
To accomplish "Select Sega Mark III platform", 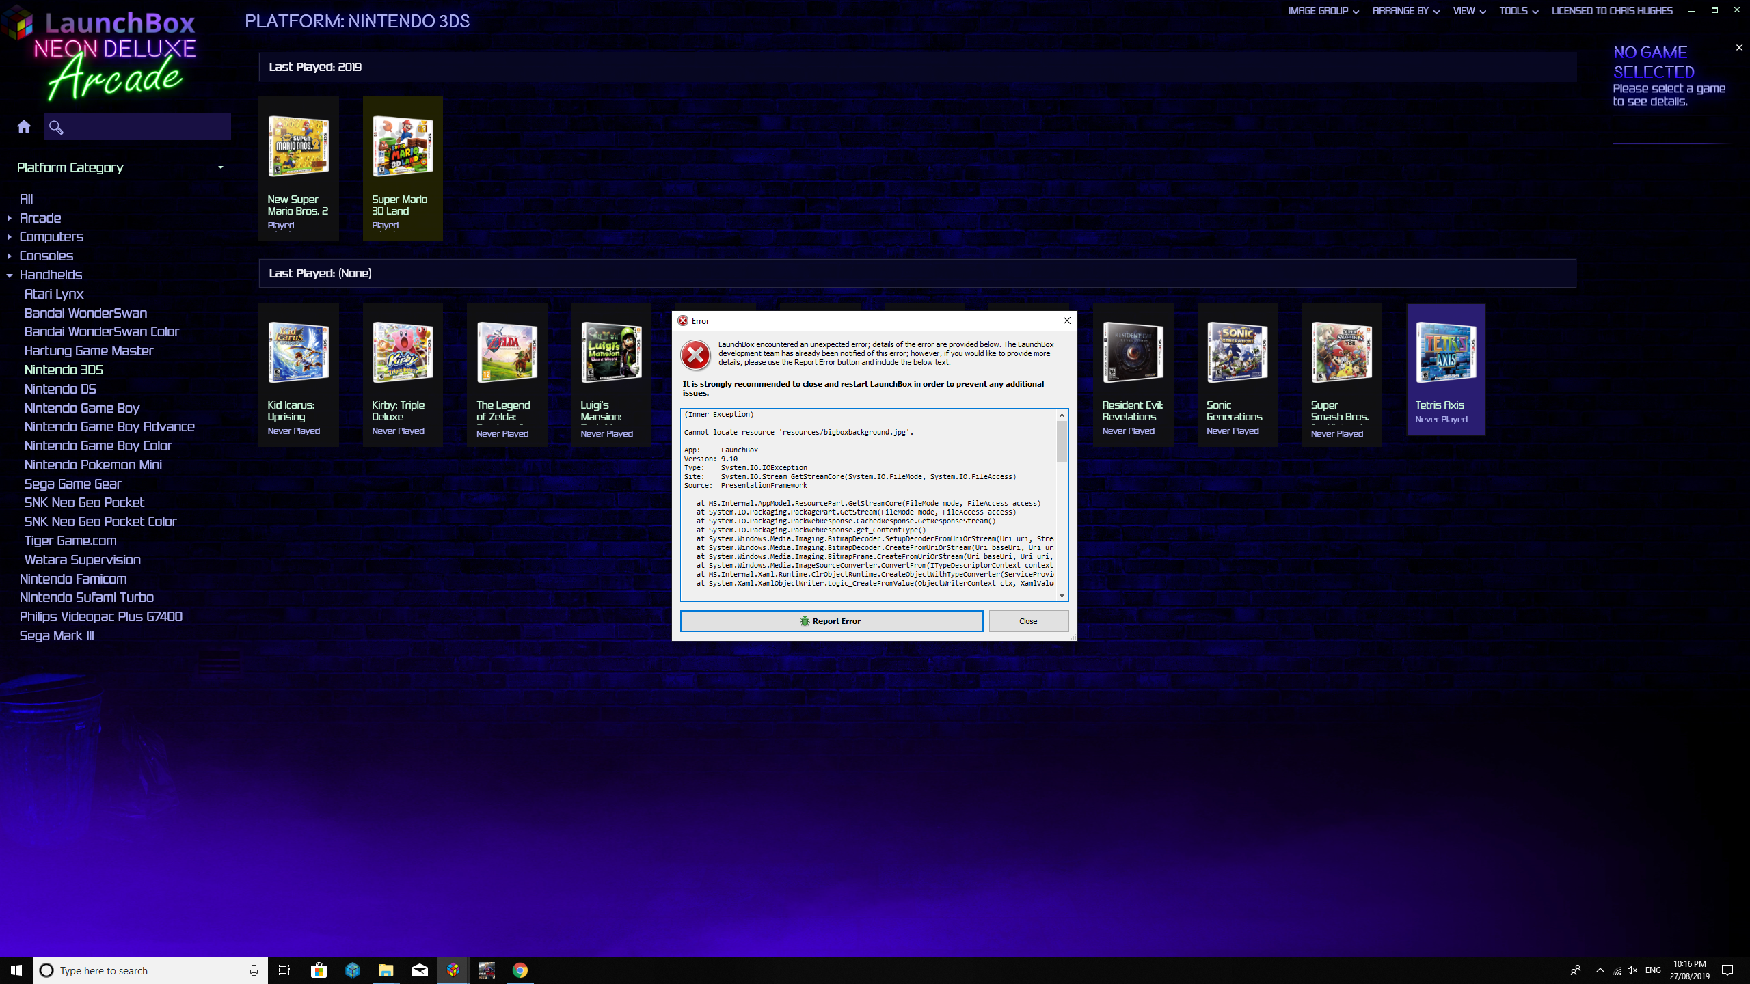I will [x=57, y=635].
